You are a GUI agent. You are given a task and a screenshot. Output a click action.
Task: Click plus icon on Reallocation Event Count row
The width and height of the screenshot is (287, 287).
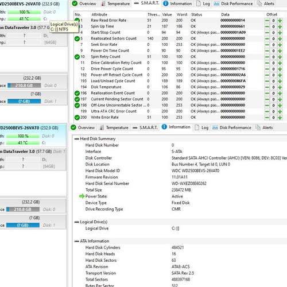[x=280, y=94]
